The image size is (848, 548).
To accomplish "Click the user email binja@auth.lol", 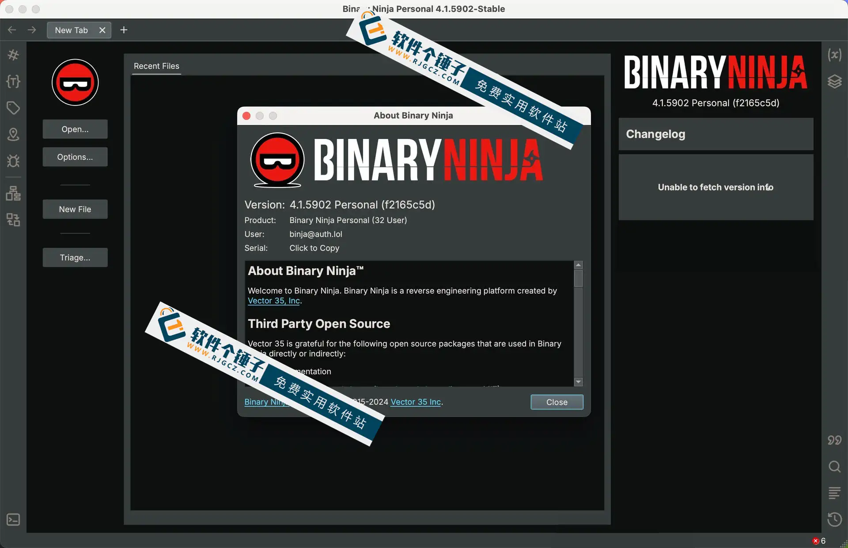I will [316, 234].
